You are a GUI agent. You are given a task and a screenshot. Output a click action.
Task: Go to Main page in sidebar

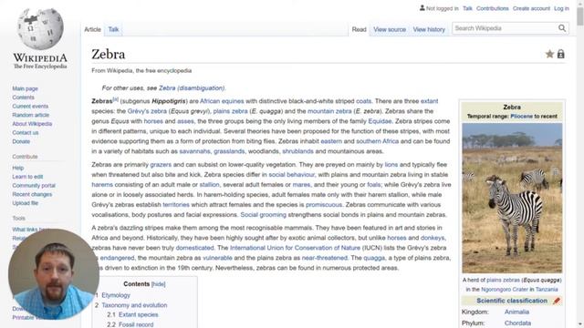point(25,88)
